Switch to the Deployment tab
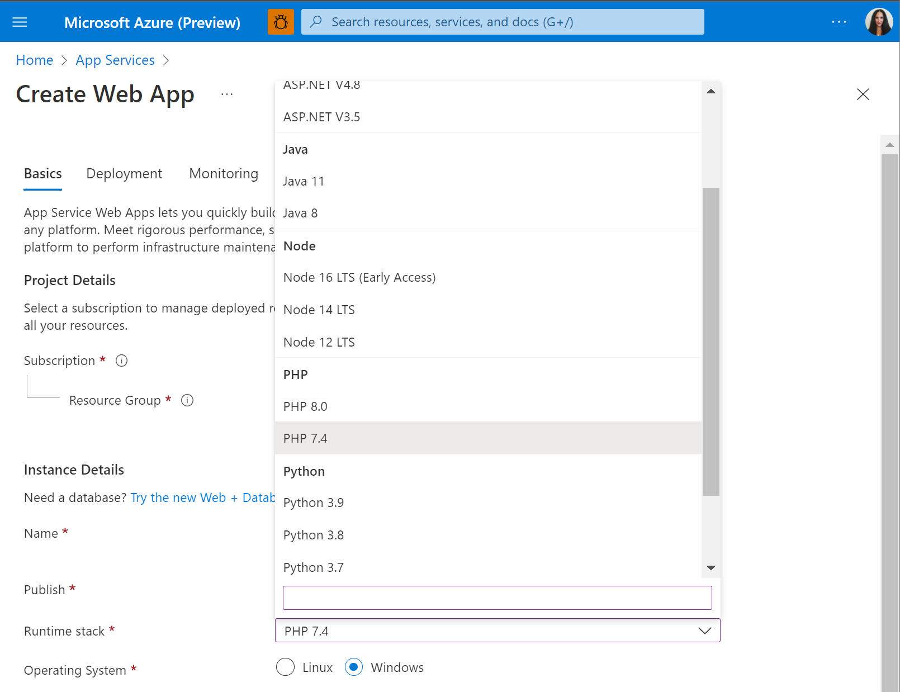This screenshot has width=900, height=692. click(124, 173)
